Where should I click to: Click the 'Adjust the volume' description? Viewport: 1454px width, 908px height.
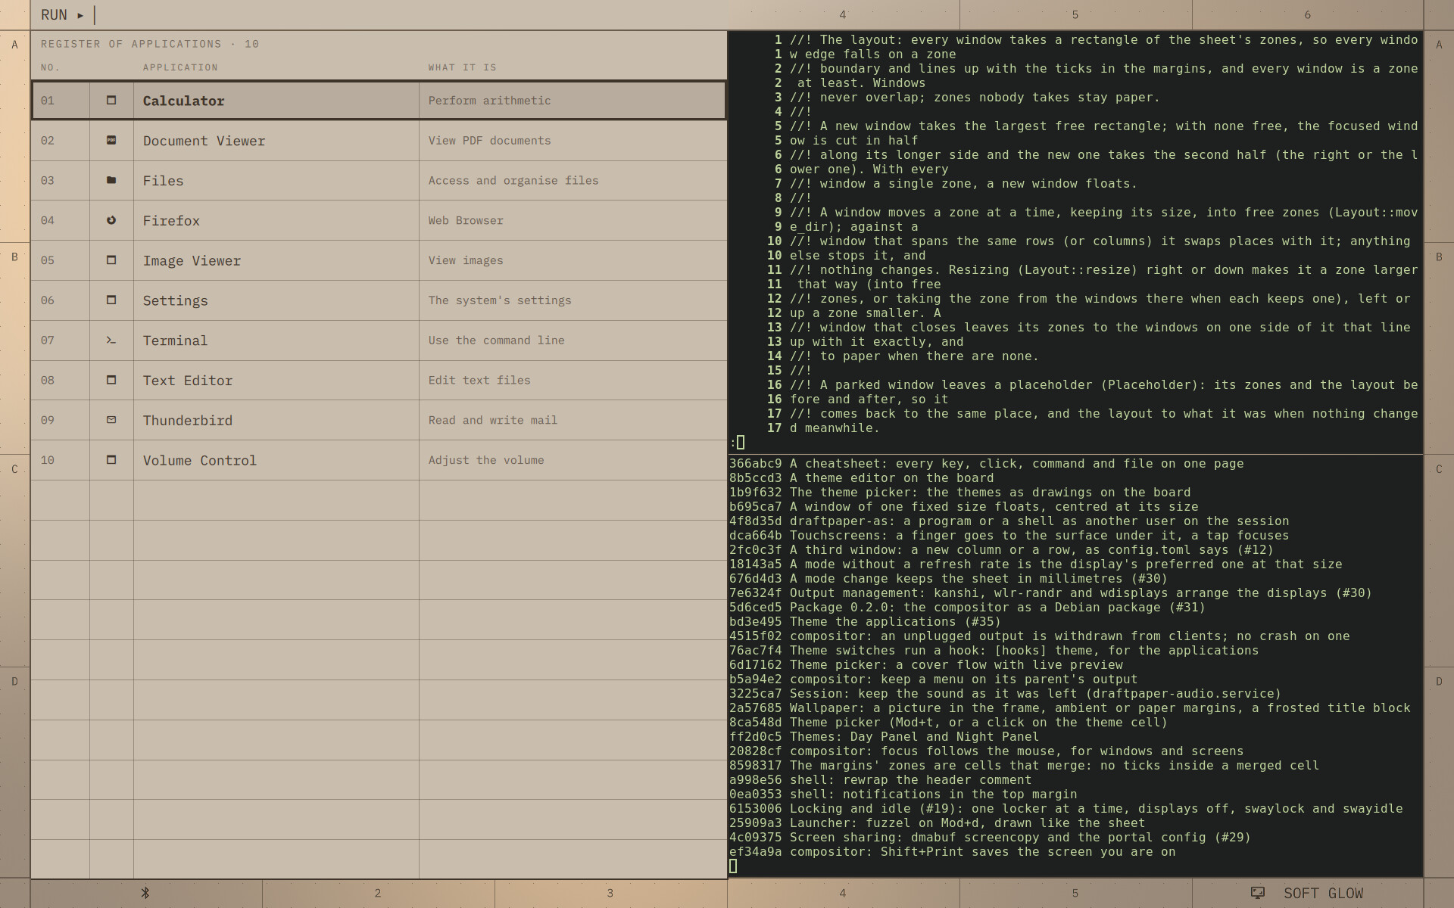click(x=486, y=460)
